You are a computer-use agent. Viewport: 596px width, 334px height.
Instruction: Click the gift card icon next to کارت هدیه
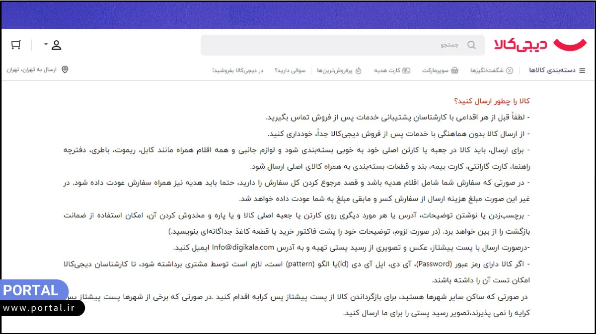[406, 70]
